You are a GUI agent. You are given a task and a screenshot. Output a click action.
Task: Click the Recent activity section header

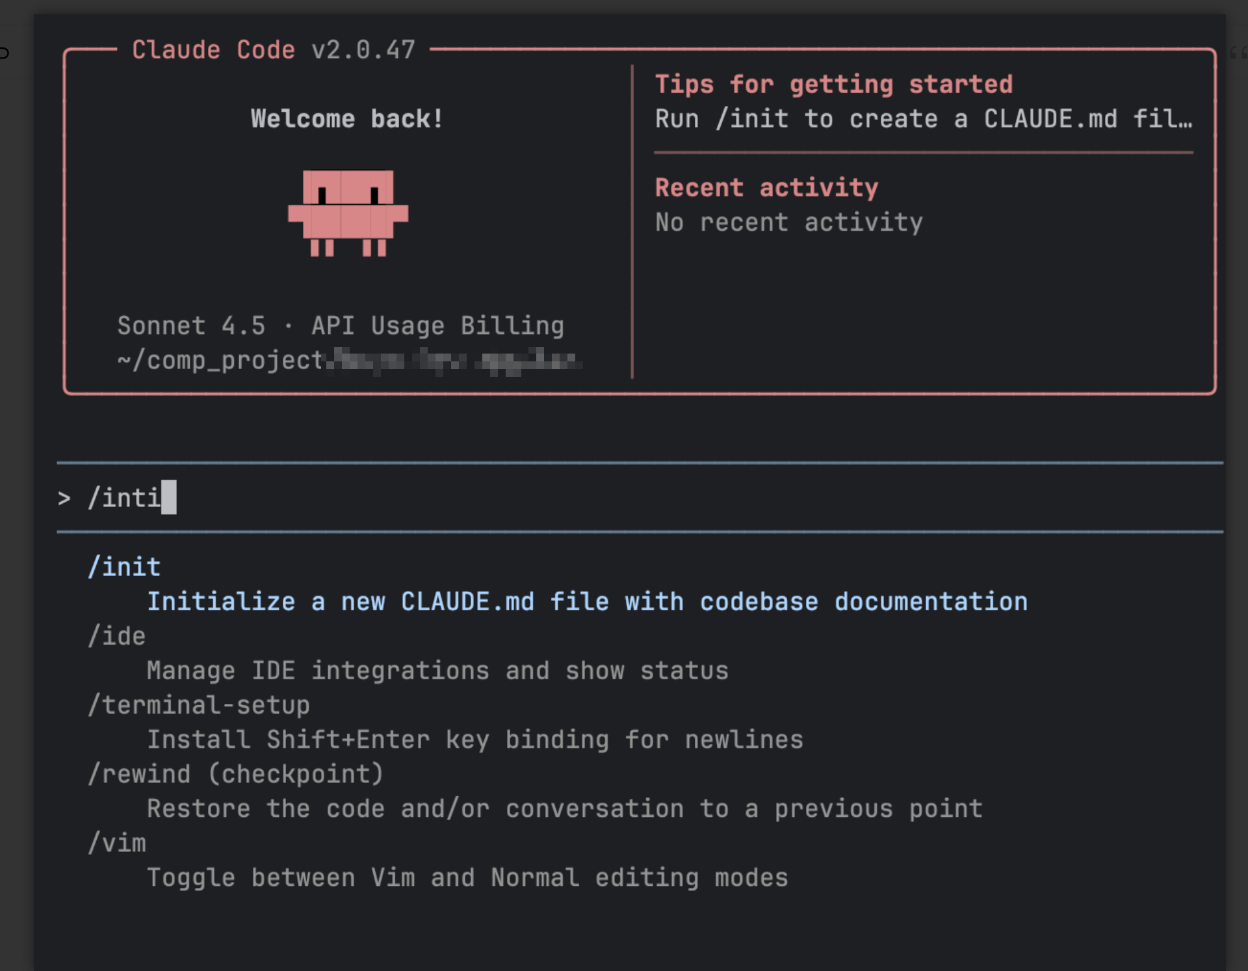[767, 187]
